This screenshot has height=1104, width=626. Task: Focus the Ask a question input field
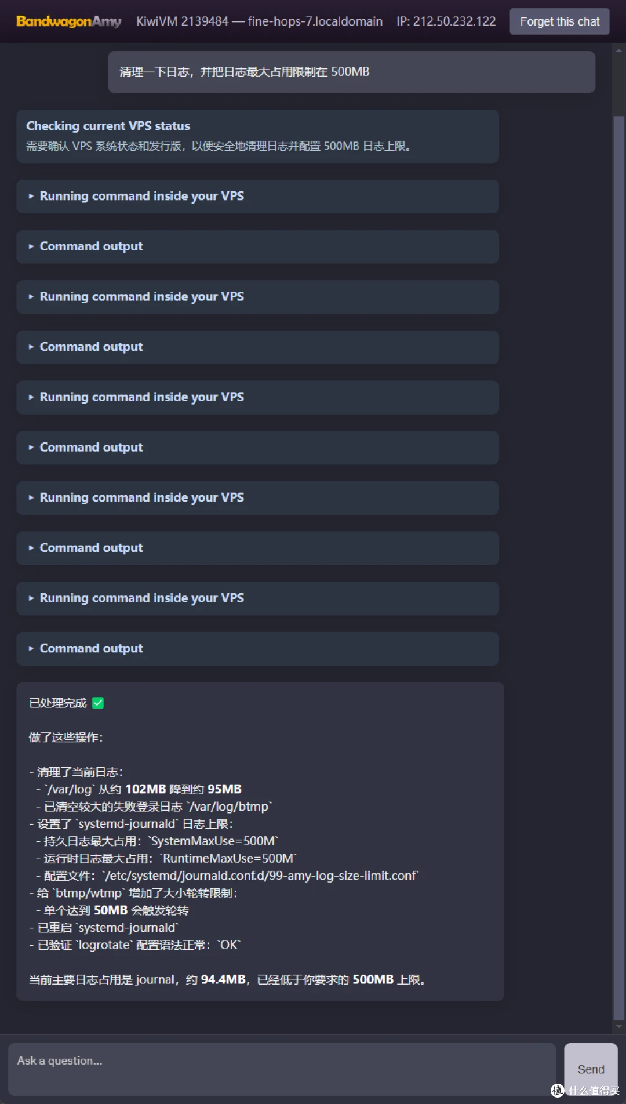click(282, 1069)
